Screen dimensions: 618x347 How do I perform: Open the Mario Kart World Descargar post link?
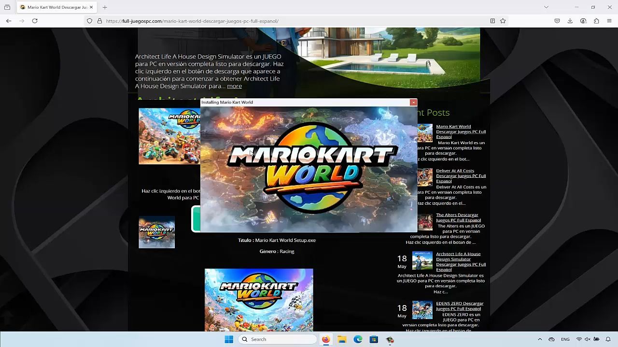[x=461, y=132]
